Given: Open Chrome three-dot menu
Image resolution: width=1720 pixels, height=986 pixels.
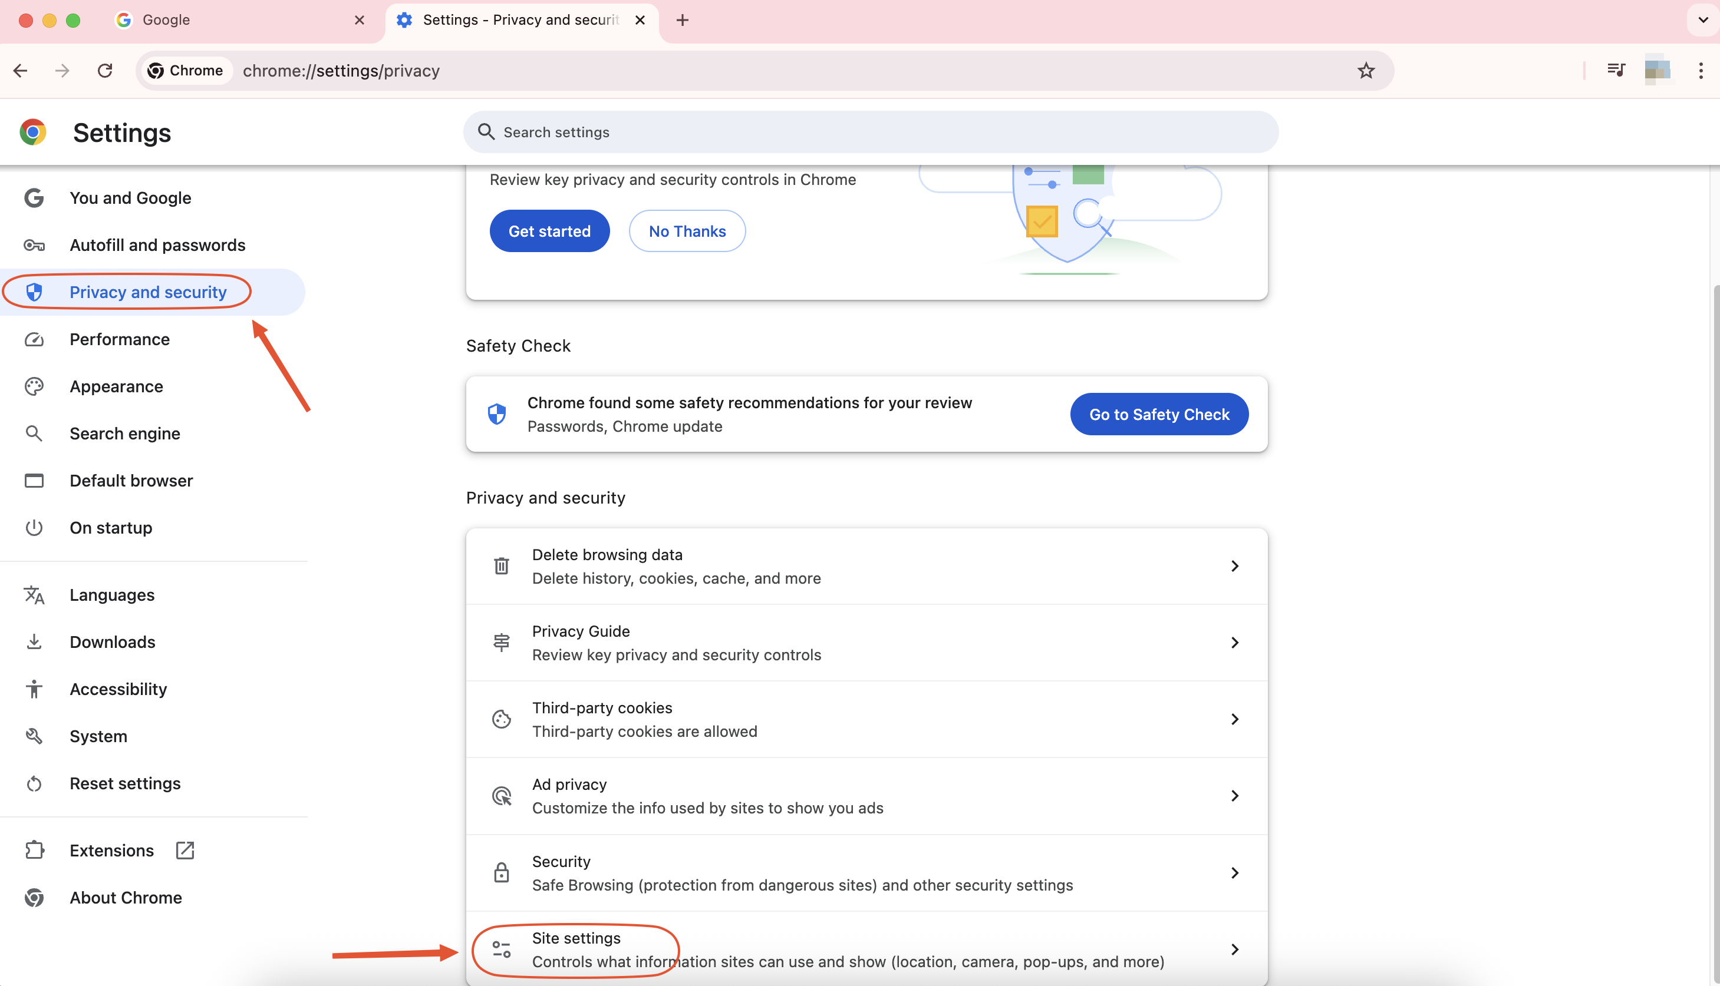Looking at the screenshot, I should tap(1701, 71).
